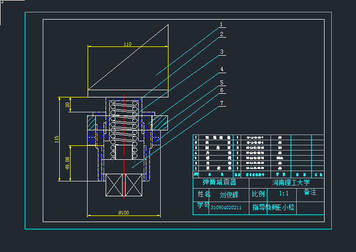Select the 115 overall height dimension
Image resolution: width=356 pixels, height=252 pixels.
(x=57, y=139)
